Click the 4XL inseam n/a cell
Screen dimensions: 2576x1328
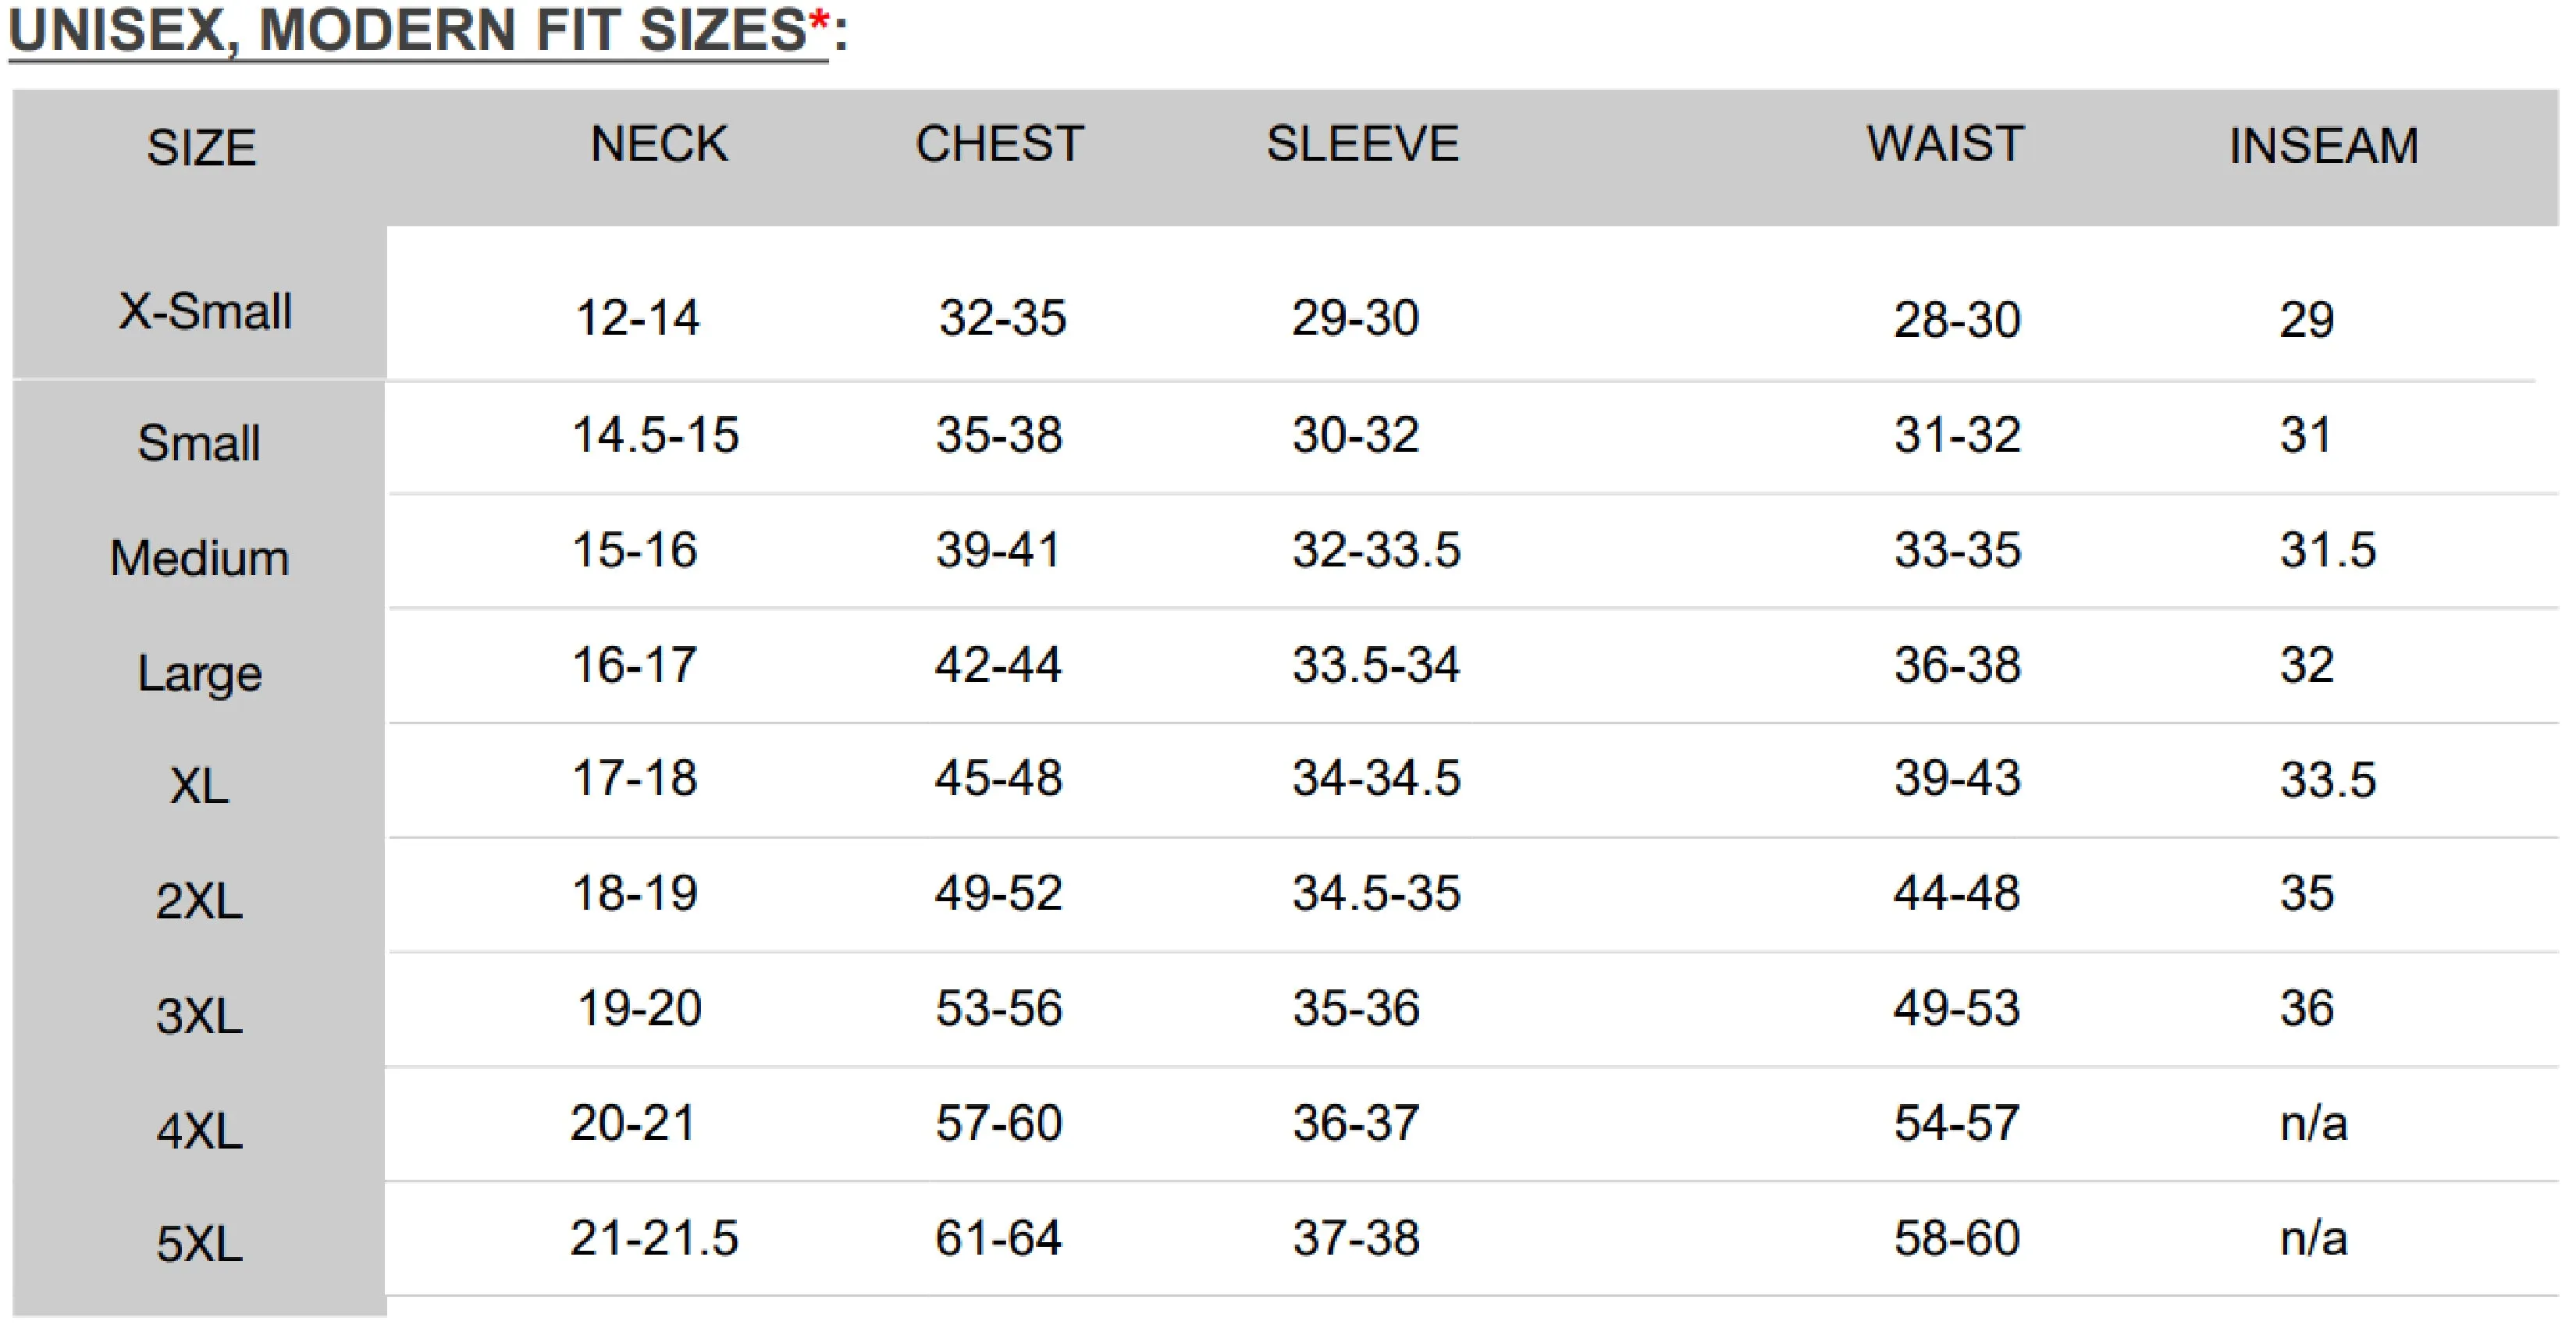(x=2313, y=1124)
